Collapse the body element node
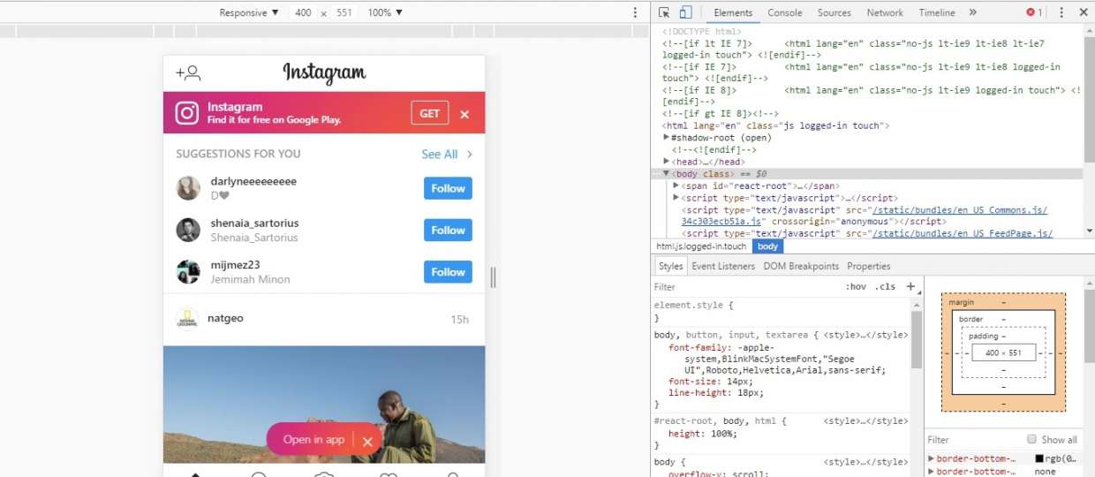 [x=667, y=174]
